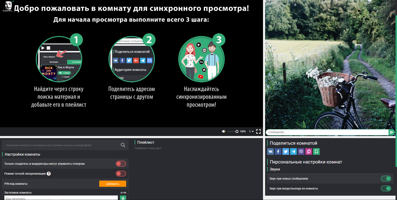Image resolution: width=397 pixels, height=200 pixels.
Task: Click the bookmark icon in sharing panel
Action: pos(316,151)
